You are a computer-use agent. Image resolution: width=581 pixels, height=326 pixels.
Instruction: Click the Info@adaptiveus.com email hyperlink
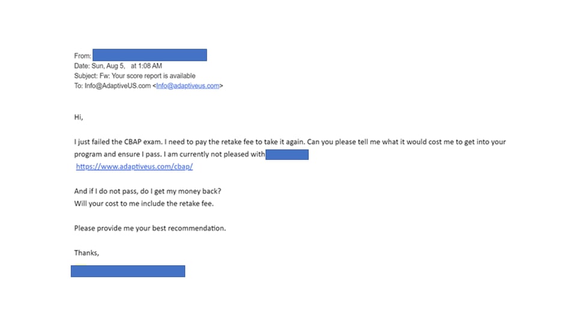187,86
